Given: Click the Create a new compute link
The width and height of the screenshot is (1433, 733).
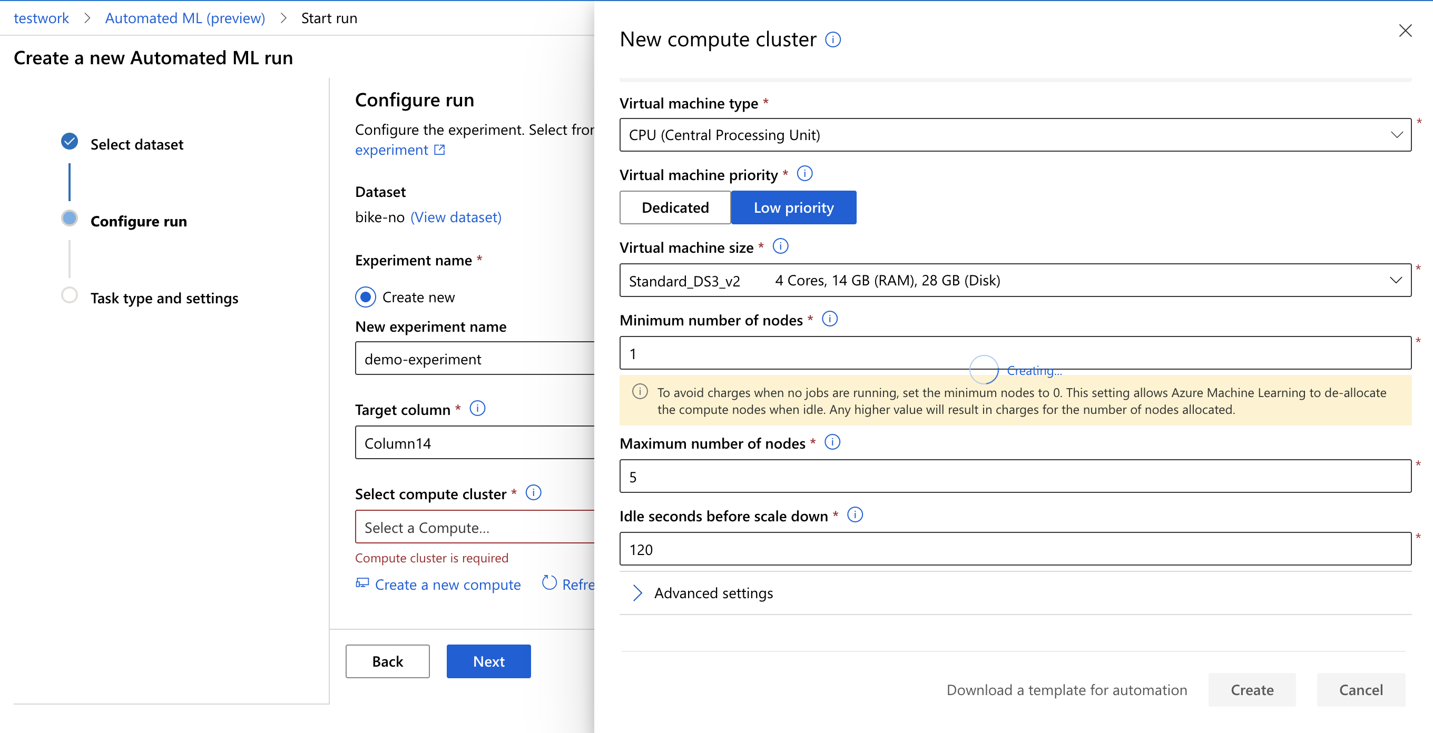Looking at the screenshot, I should (447, 585).
